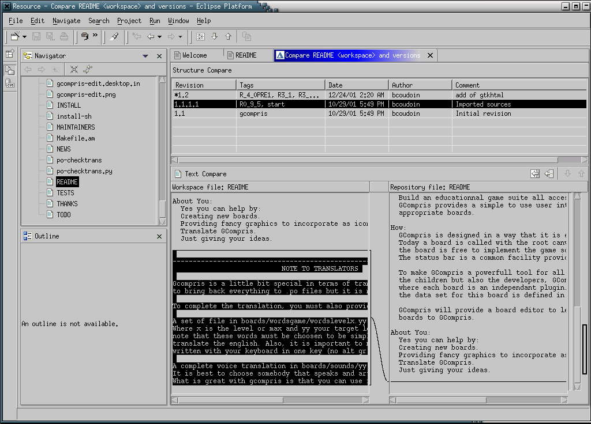
Task: Click the Navigator Up folder icon
Action: click(x=55, y=69)
